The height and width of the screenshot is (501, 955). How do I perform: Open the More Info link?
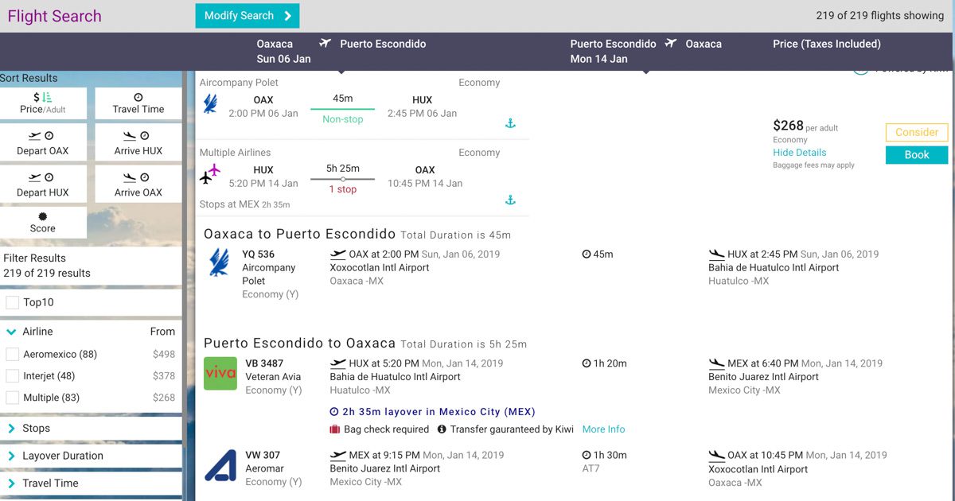pyautogui.click(x=604, y=429)
